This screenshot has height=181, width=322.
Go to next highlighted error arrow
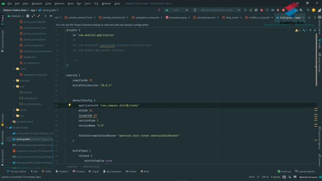click(315, 30)
